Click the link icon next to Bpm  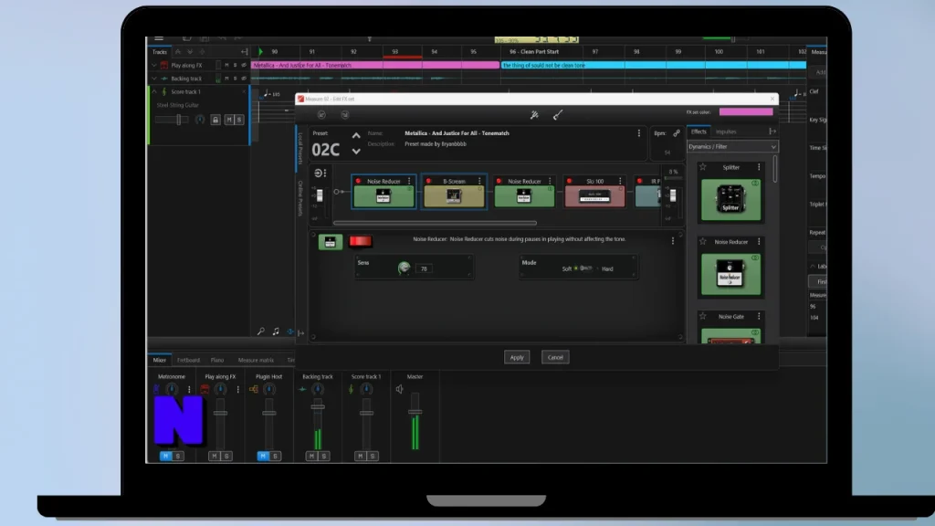(x=677, y=133)
